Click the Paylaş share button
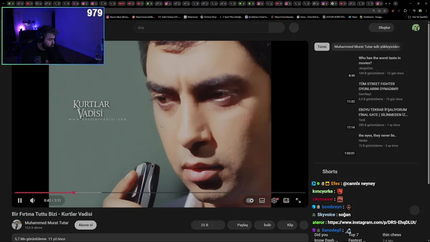Image resolution: width=430 pixels, height=242 pixels. (x=239, y=225)
